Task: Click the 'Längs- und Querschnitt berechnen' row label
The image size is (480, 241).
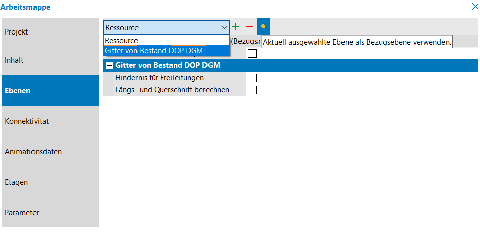Action: (x=173, y=90)
